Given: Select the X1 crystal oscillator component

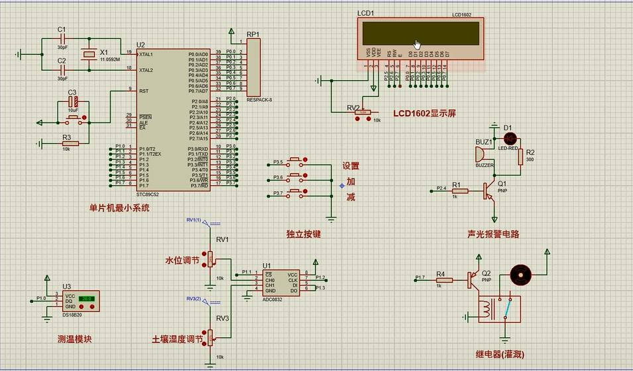Looking at the screenshot, I should 87,56.
